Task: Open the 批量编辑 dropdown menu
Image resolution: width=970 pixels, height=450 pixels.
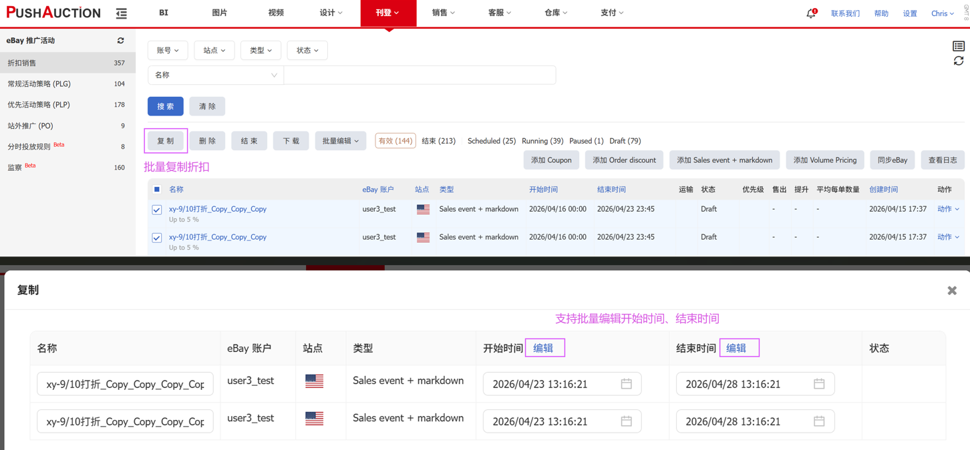Action: 340,141
